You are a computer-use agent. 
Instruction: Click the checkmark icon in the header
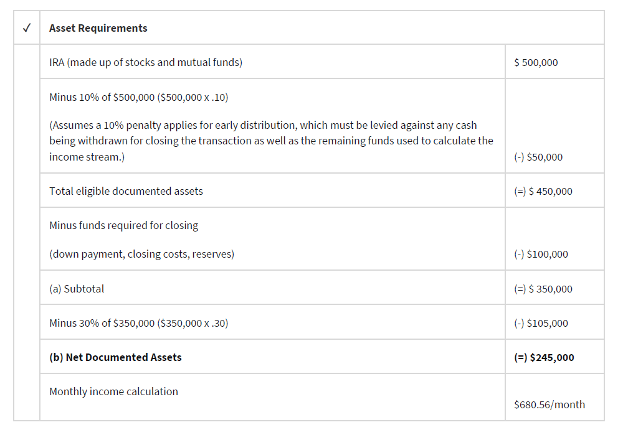coord(26,28)
